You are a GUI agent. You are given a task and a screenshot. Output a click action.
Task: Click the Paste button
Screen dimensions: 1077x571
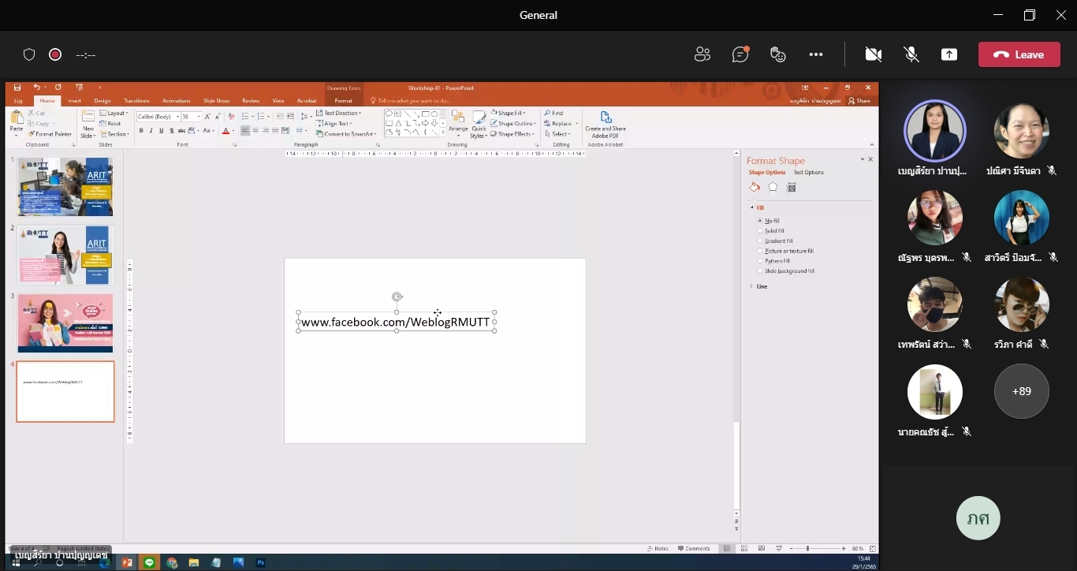(x=17, y=124)
